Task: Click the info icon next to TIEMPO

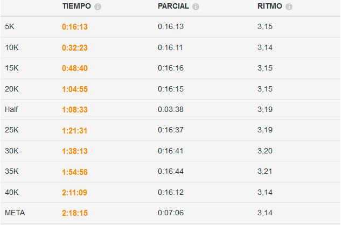Action: click(97, 7)
